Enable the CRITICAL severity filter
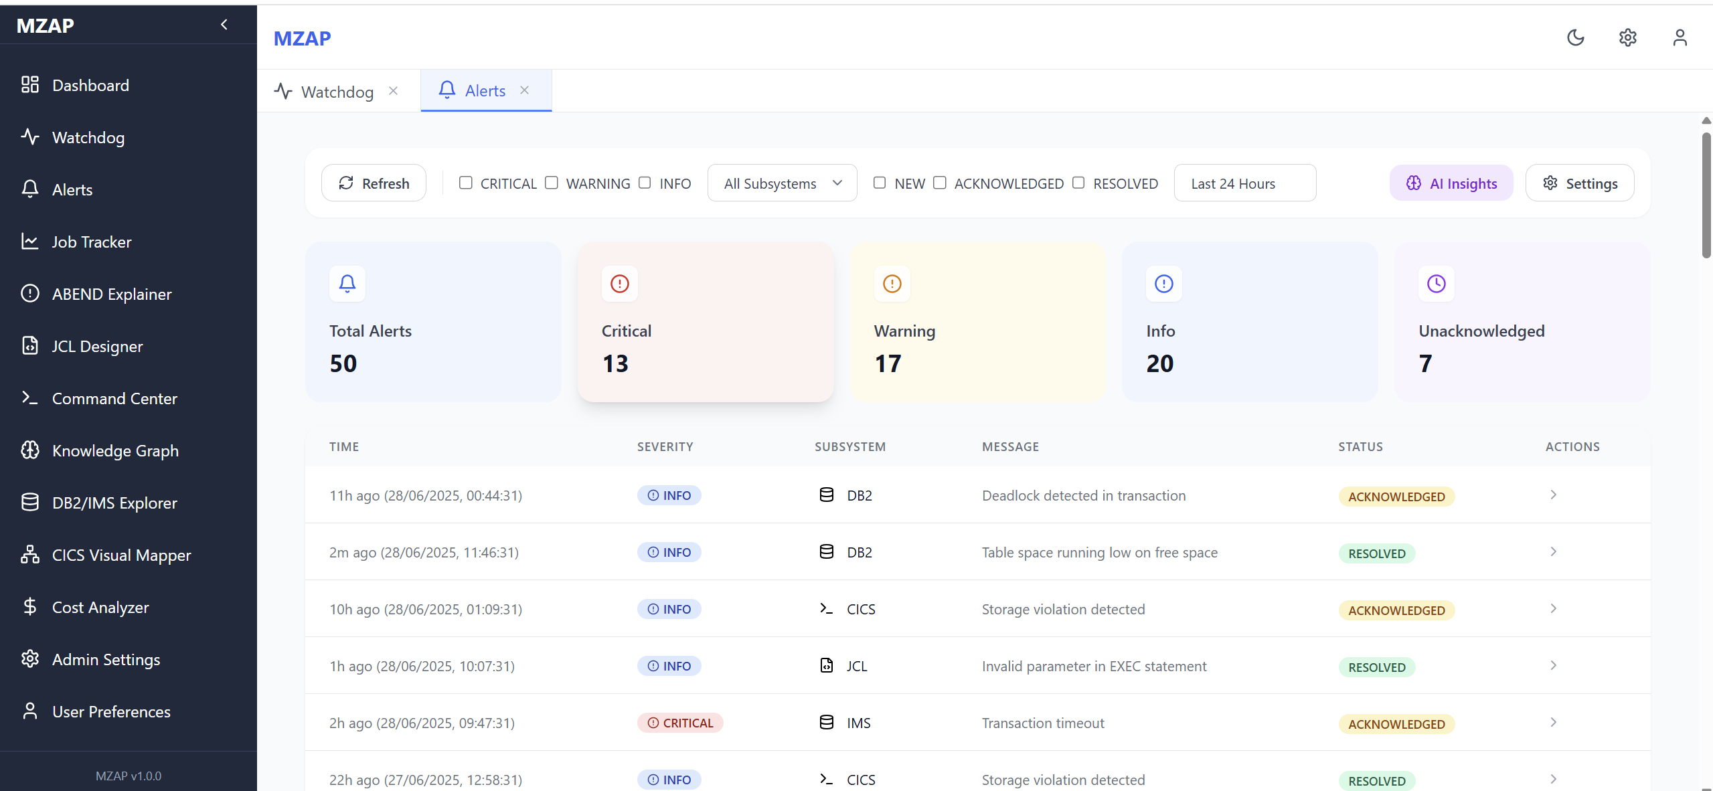Screen dimensions: 1713x791 pyautogui.click(x=466, y=183)
